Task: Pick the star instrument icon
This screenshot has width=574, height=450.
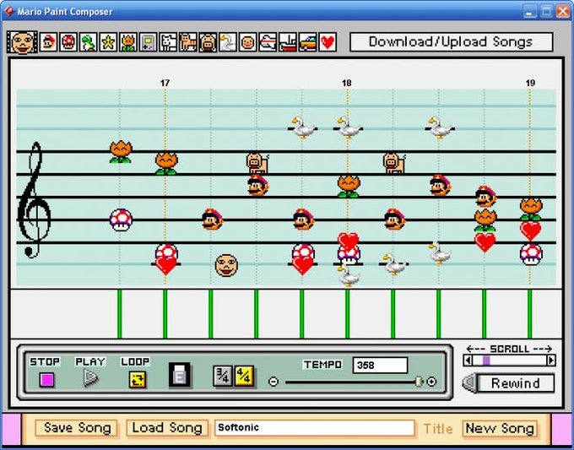Action: tap(108, 42)
